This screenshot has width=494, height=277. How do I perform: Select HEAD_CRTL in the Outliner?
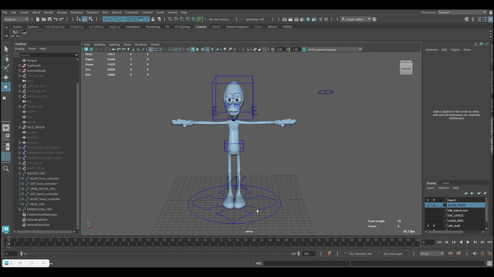[x=37, y=204]
